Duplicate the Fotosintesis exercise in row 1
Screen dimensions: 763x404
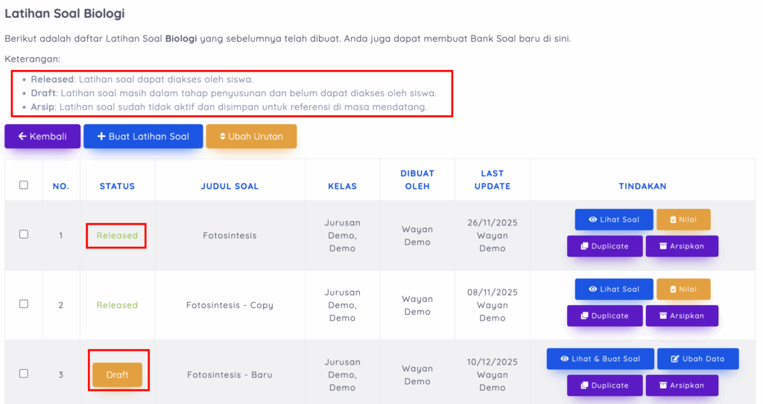[x=605, y=246]
